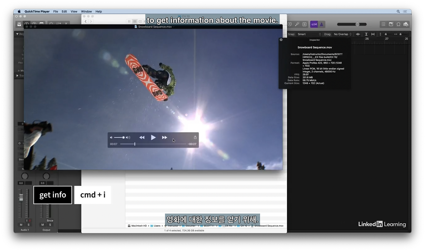
Task: Open the Snap Smart dropdown
Action: click(309, 34)
